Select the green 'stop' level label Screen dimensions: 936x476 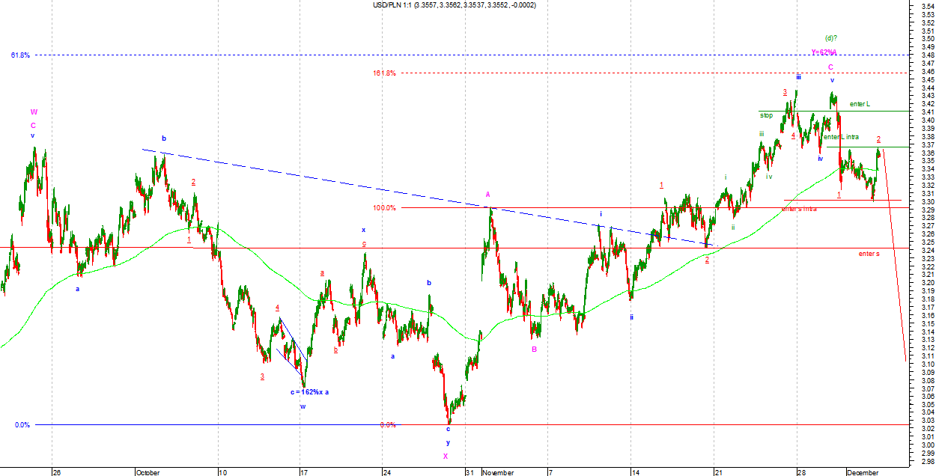click(766, 116)
